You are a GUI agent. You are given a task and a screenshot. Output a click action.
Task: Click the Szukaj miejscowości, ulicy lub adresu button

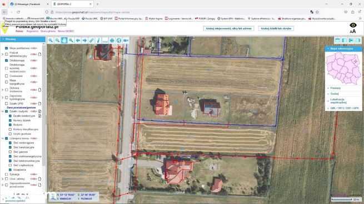pyautogui.click(x=228, y=28)
